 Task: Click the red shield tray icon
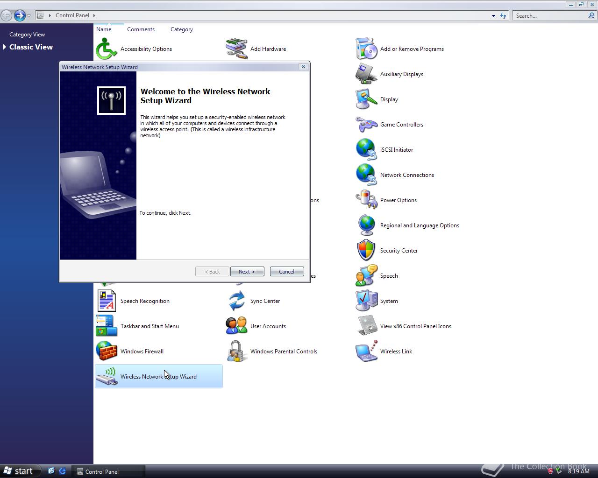coord(550,471)
